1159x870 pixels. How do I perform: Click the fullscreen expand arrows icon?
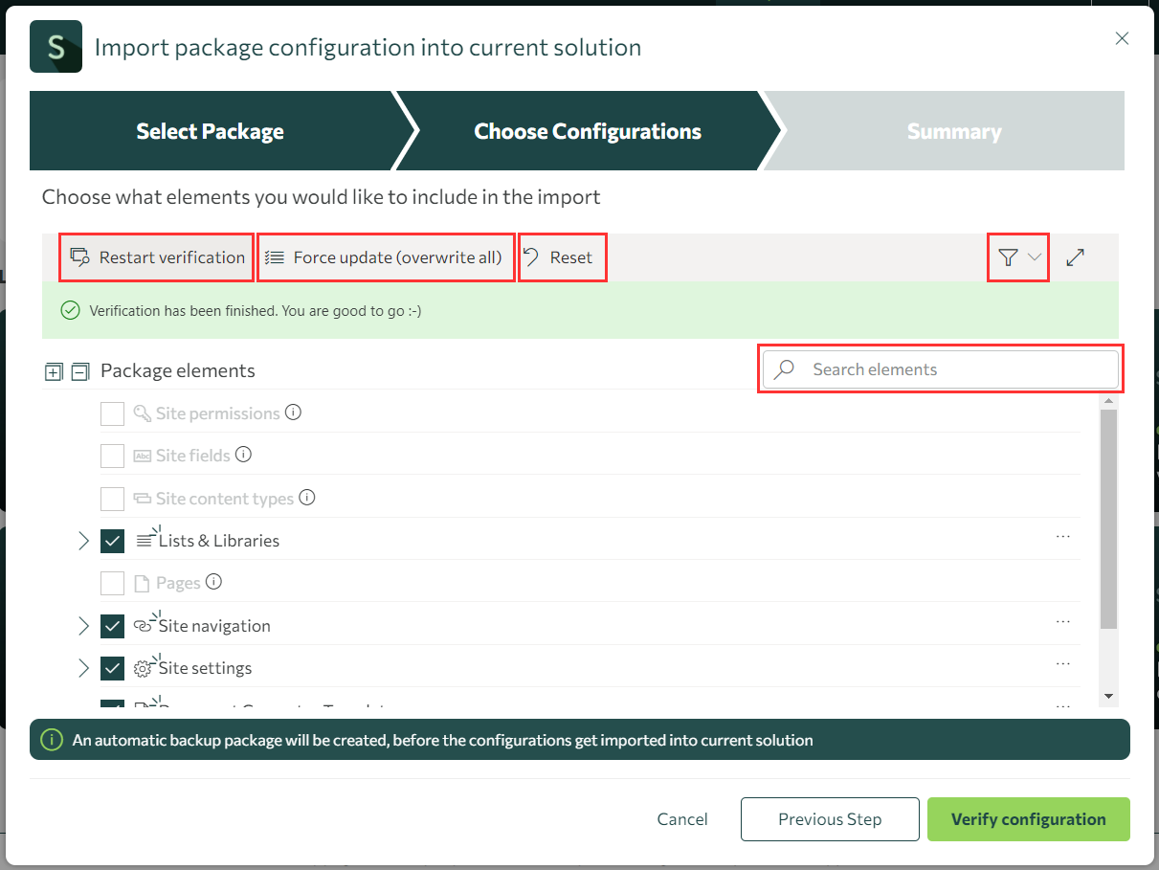tap(1075, 257)
